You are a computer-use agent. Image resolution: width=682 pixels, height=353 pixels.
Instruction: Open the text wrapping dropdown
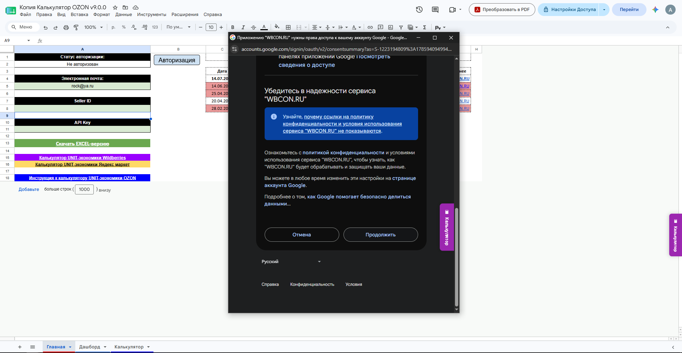pyautogui.click(x=343, y=27)
